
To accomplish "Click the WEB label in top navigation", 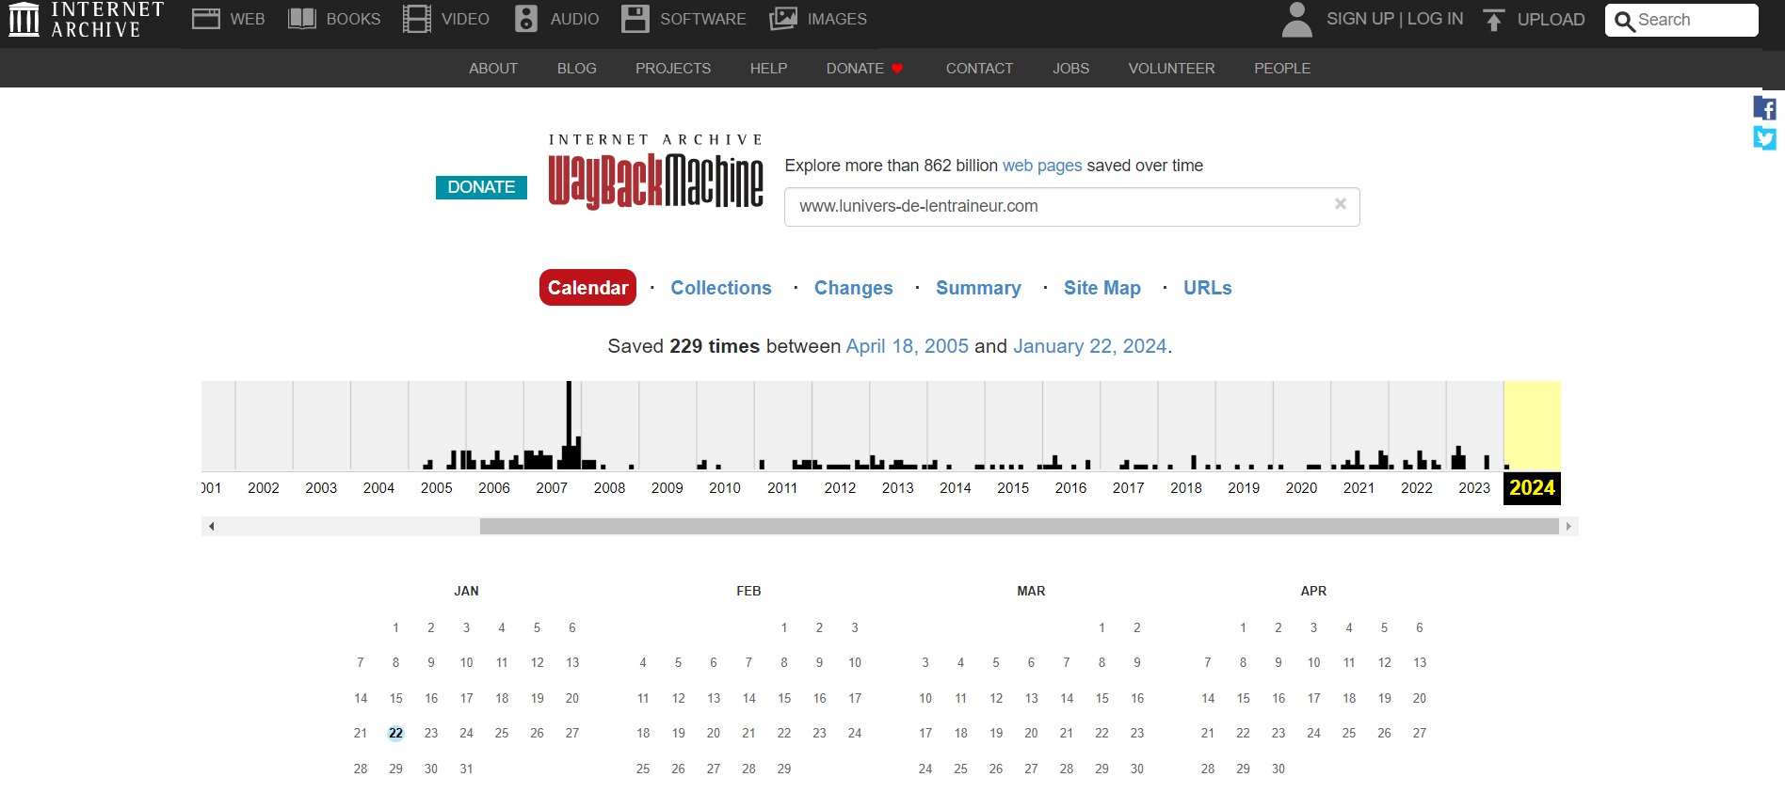I will pyautogui.click(x=248, y=19).
